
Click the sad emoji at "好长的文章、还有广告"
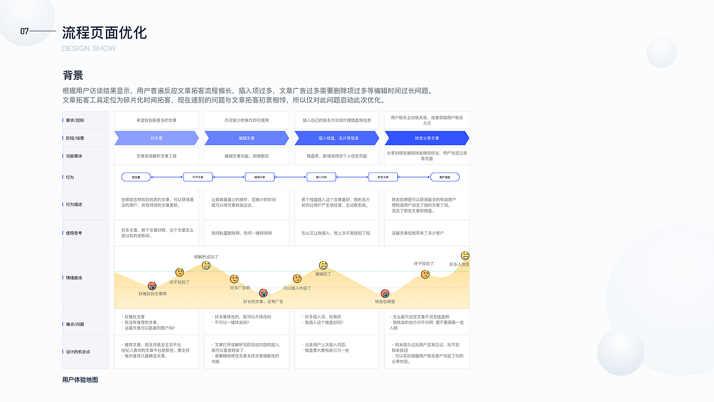click(x=263, y=293)
